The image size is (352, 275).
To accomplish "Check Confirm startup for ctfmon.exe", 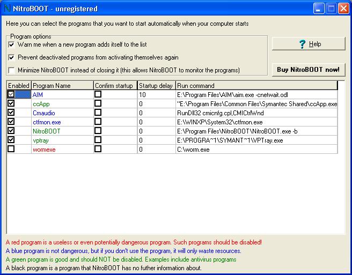I will (x=98, y=122).
